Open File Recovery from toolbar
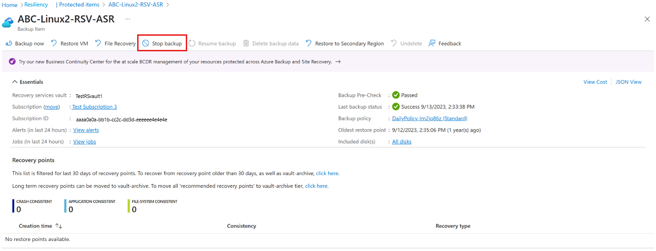 (x=98, y=44)
